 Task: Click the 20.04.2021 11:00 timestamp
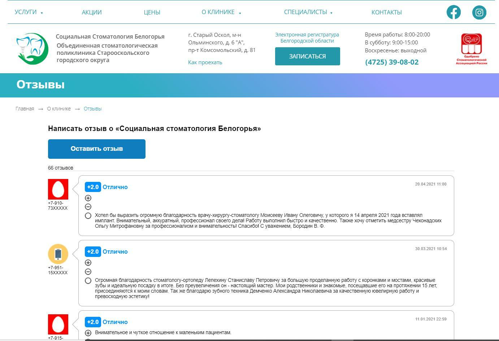click(431, 184)
